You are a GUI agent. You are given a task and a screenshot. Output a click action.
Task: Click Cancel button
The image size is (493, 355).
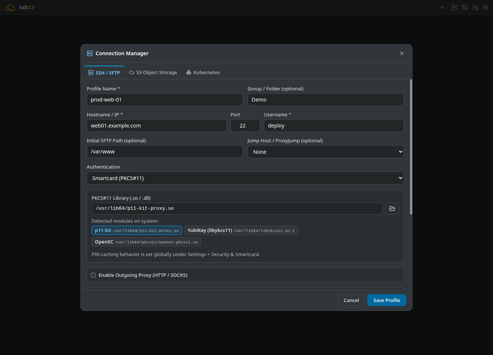click(x=351, y=301)
